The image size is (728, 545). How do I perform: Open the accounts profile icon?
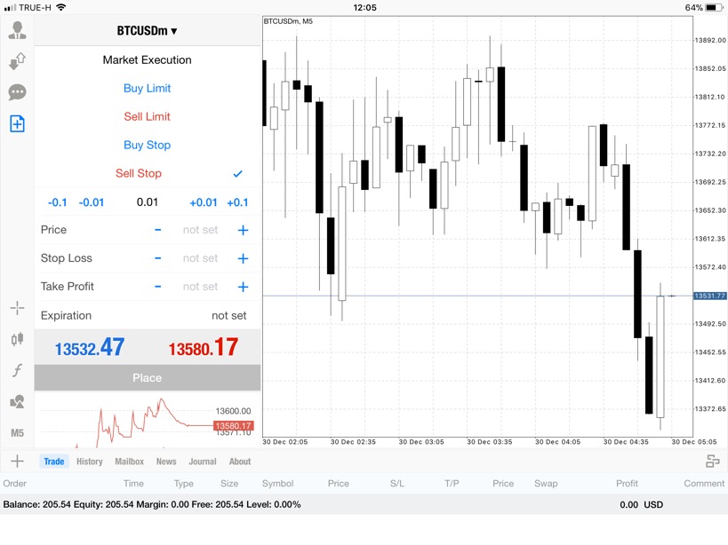click(x=17, y=32)
